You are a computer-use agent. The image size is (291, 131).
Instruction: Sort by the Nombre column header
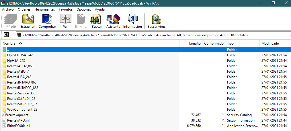coord(90,43)
